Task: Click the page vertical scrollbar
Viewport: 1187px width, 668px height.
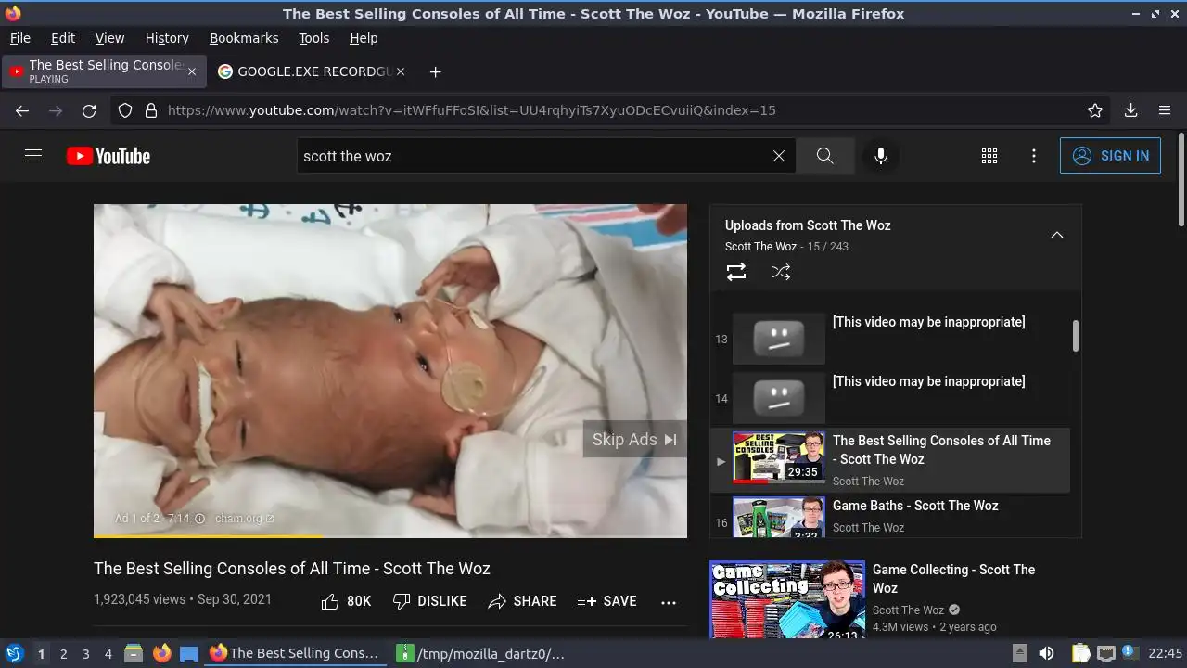Action: 1181,179
